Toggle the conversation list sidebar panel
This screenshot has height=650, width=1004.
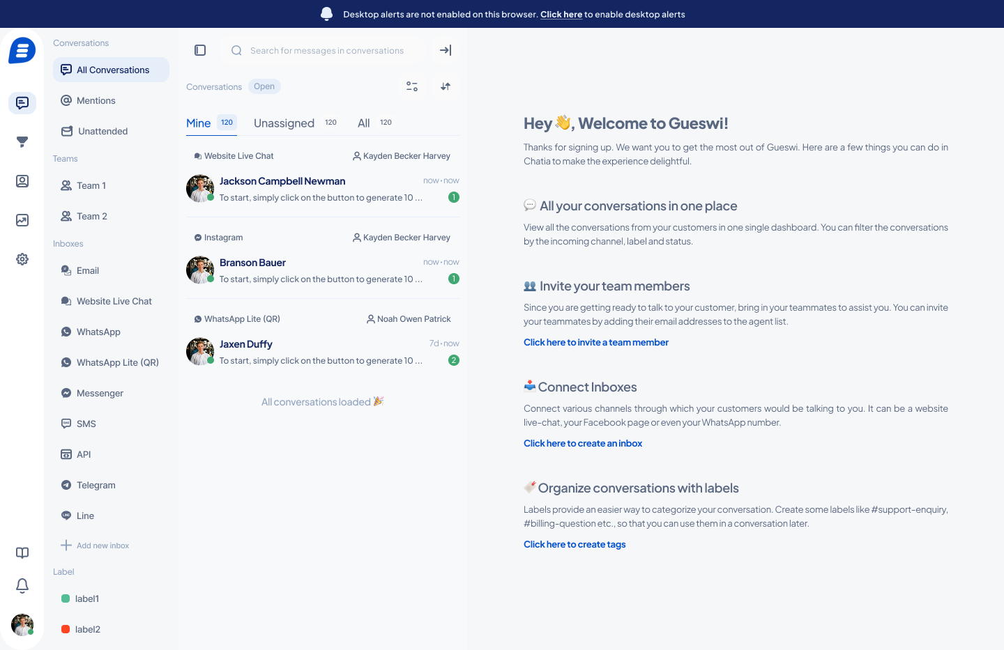tap(200, 50)
